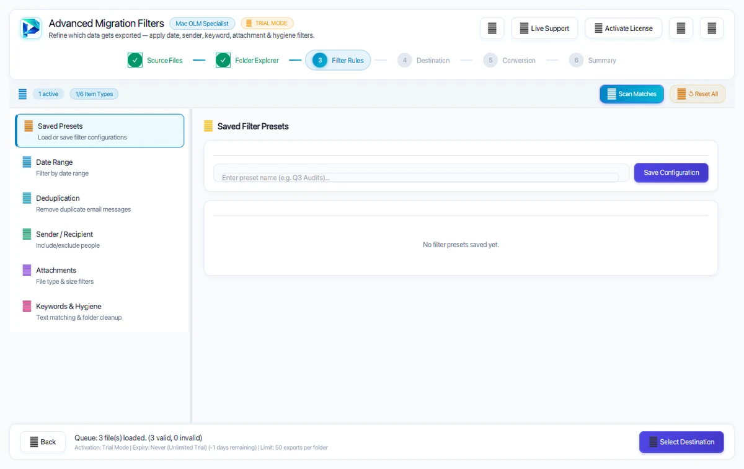The width and height of the screenshot is (744, 469).
Task: Click 'No filter presets saved yet.' message
Action: click(x=461, y=245)
